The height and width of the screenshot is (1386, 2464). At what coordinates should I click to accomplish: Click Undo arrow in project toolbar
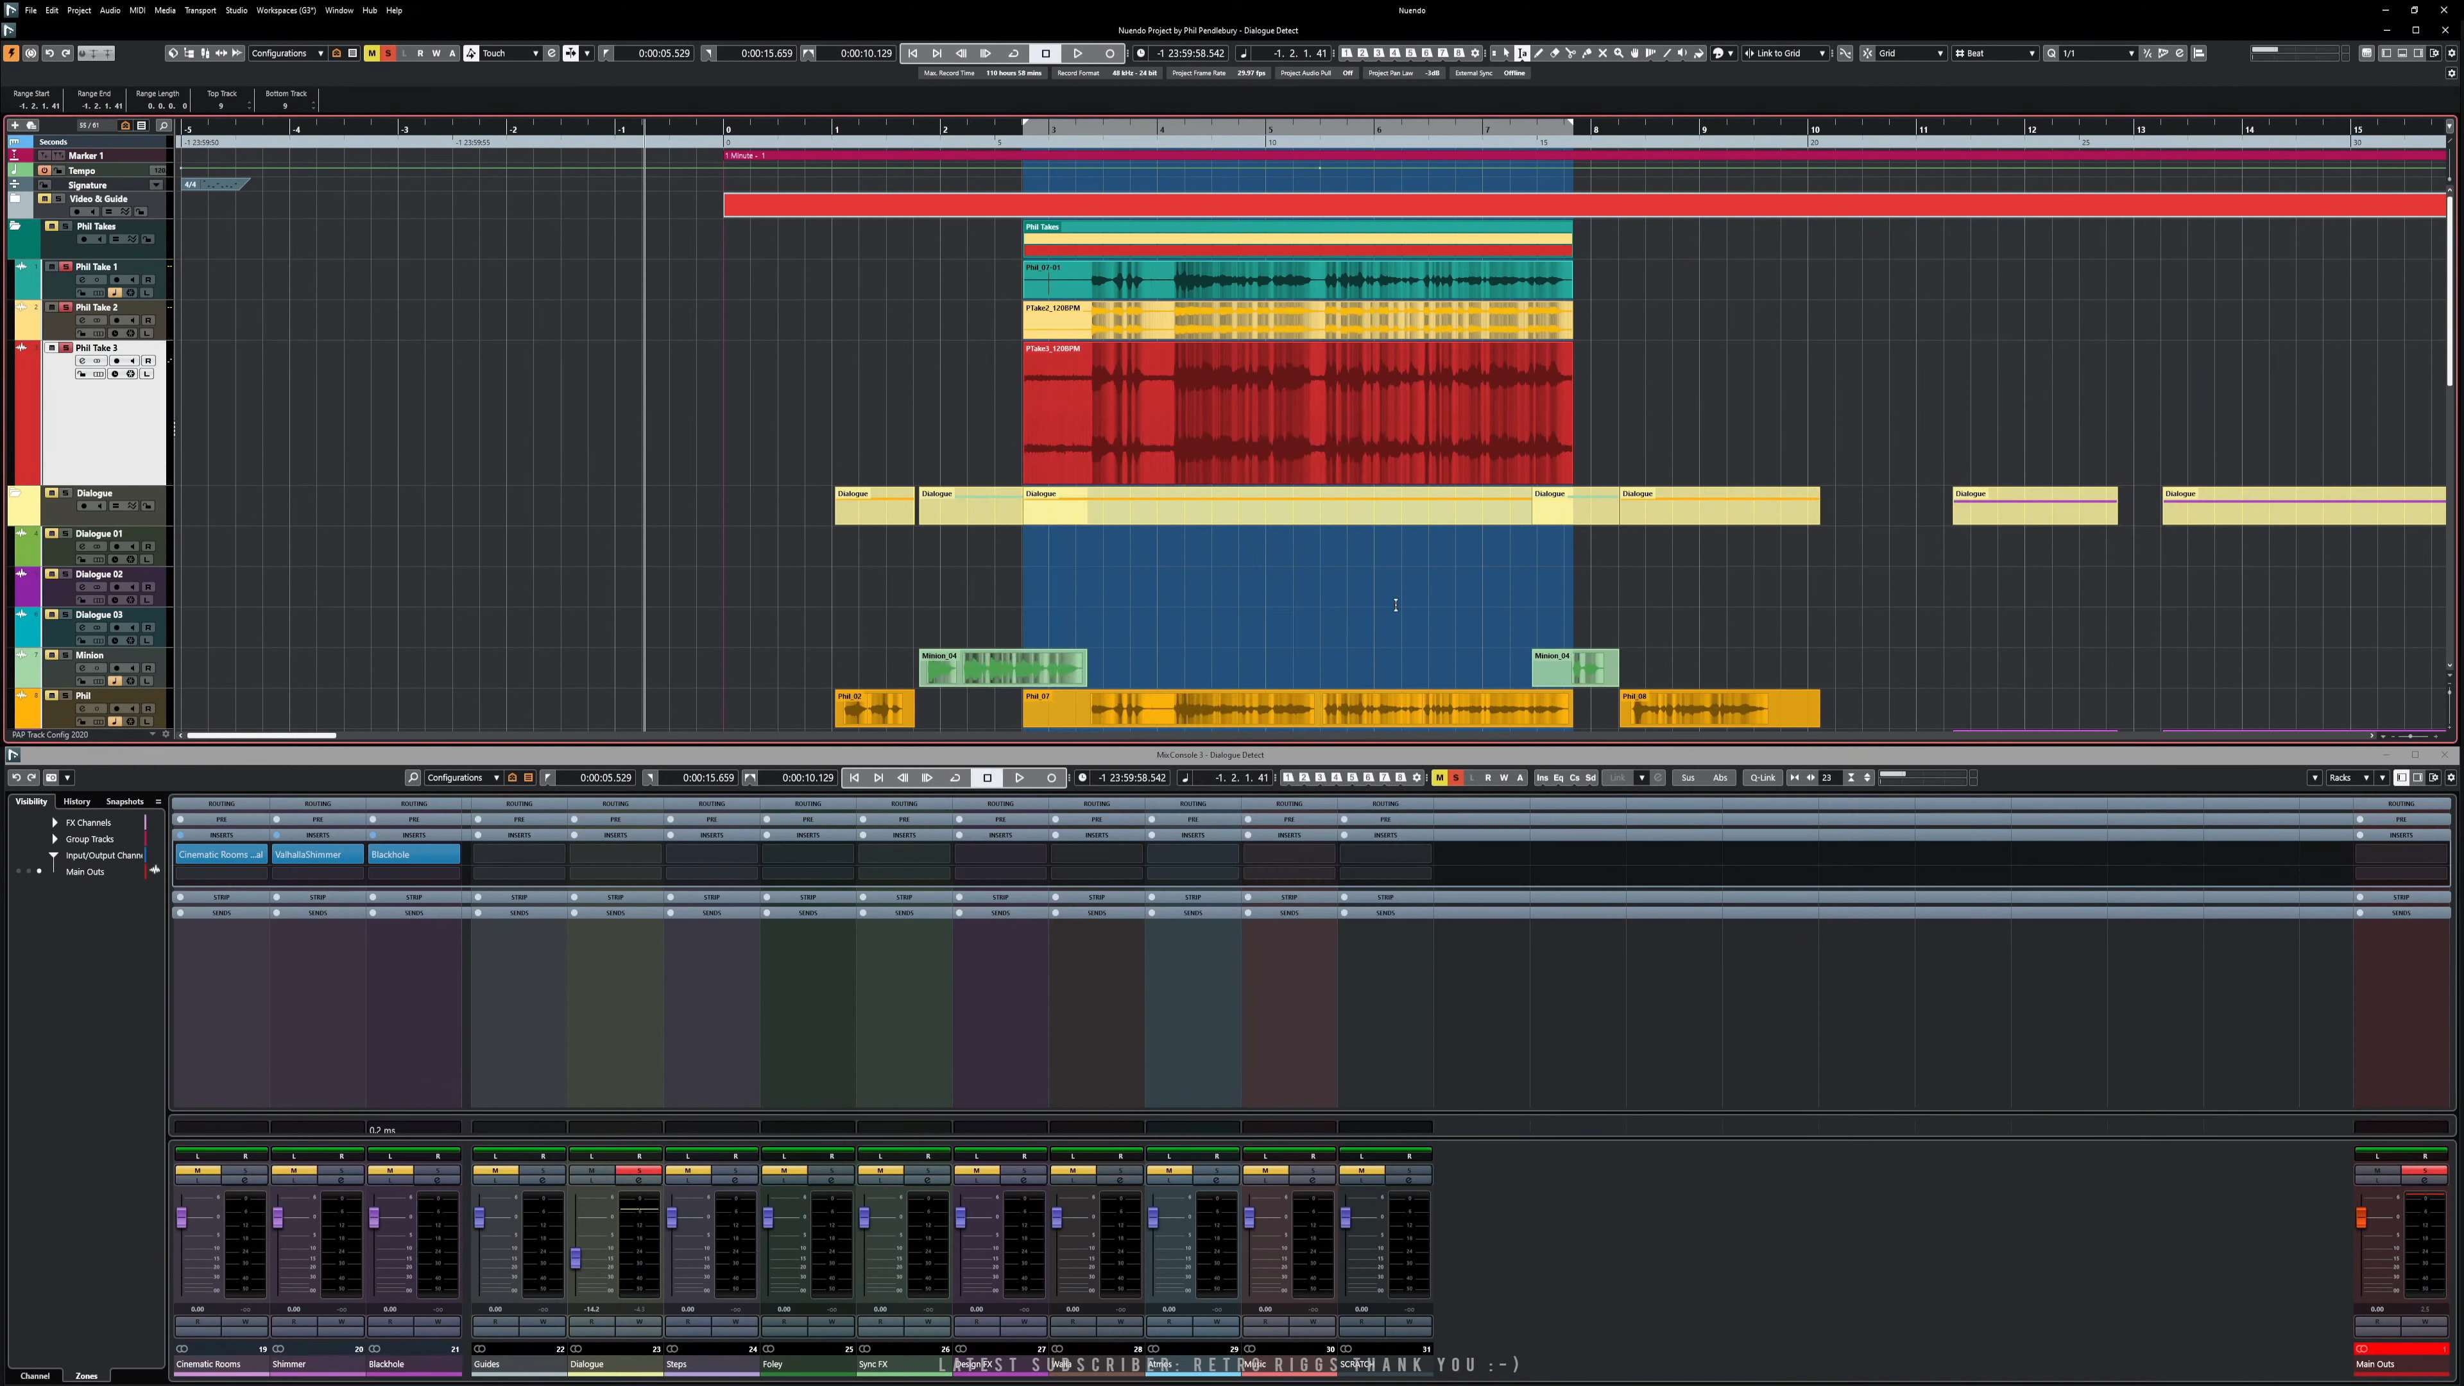(50, 53)
